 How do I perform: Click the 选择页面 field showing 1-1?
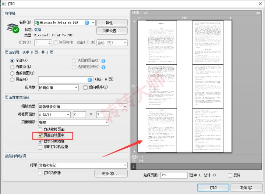(x=174, y=175)
